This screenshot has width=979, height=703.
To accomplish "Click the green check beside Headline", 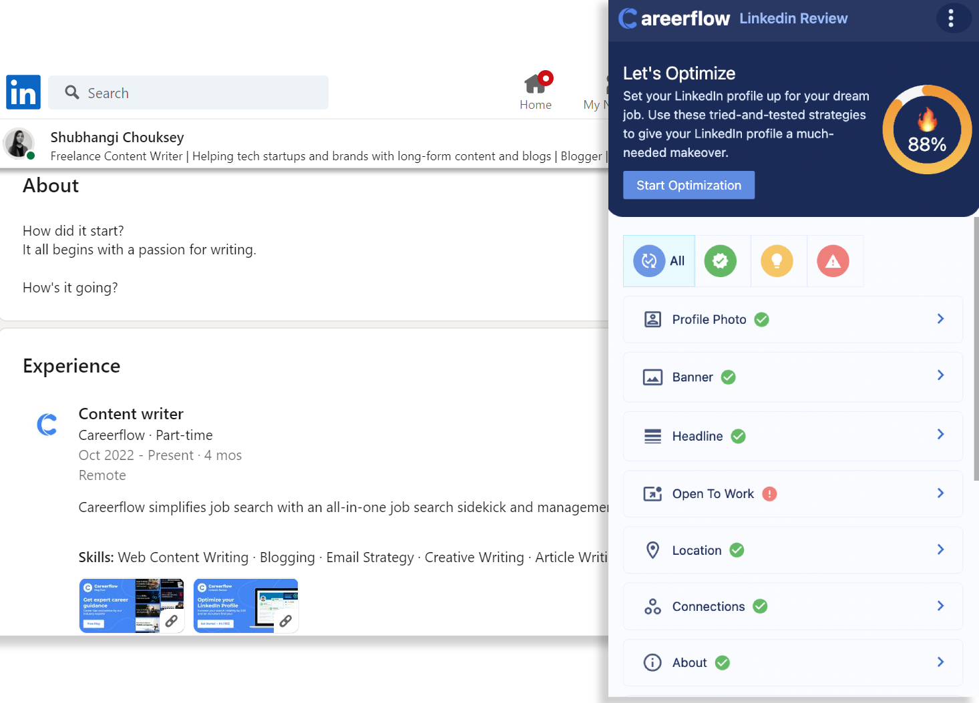I will (x=738, y=436).
